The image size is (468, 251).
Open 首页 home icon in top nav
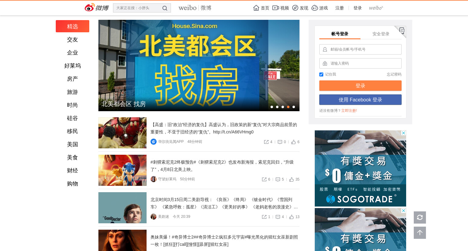[256, 8]
